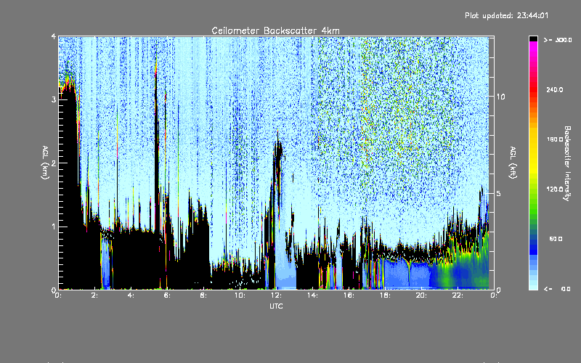Click the '1' tick on the km axis
This screenshot has width=581, height=363.
tap(53, 227)
